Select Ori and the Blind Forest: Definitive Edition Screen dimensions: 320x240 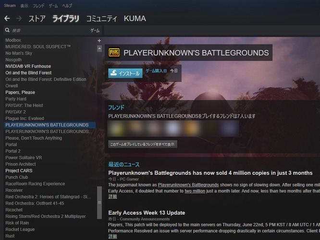point(46,79)
